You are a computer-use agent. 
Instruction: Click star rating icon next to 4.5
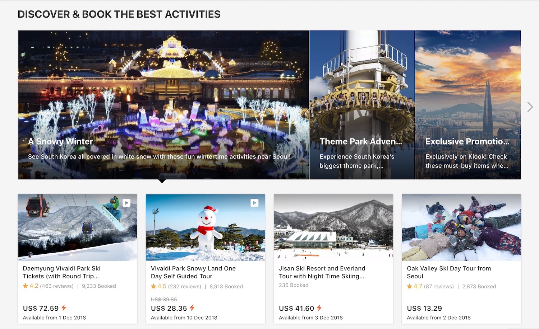point(153,286)
